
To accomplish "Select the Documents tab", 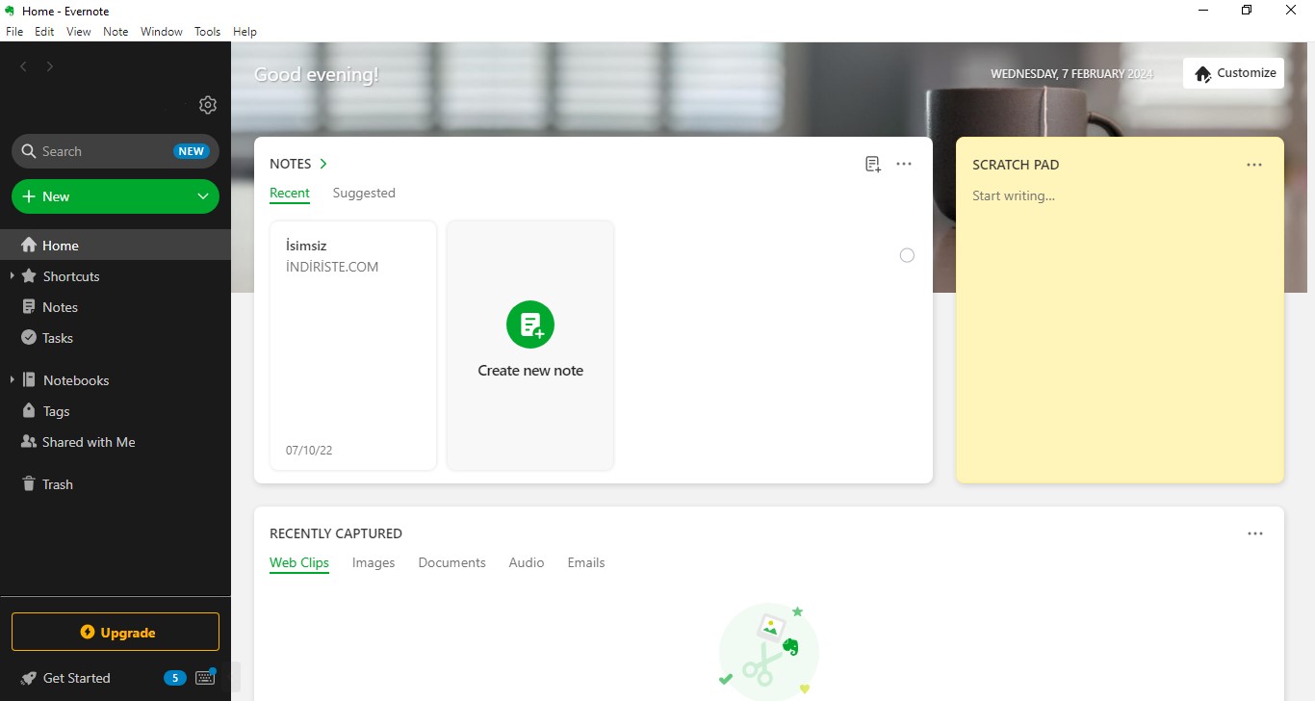I will [x=451, y=562].
